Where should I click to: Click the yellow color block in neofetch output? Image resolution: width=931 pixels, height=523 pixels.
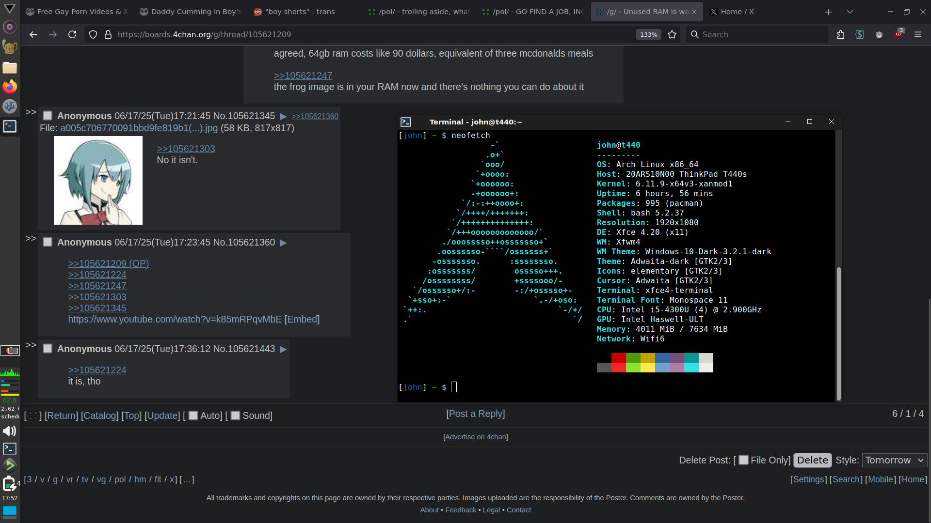pos(648,363)
